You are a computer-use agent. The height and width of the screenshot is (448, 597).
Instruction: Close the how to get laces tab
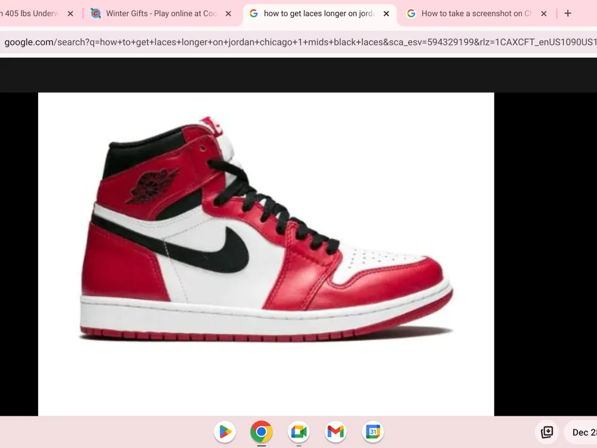click(x=386, y=14)
